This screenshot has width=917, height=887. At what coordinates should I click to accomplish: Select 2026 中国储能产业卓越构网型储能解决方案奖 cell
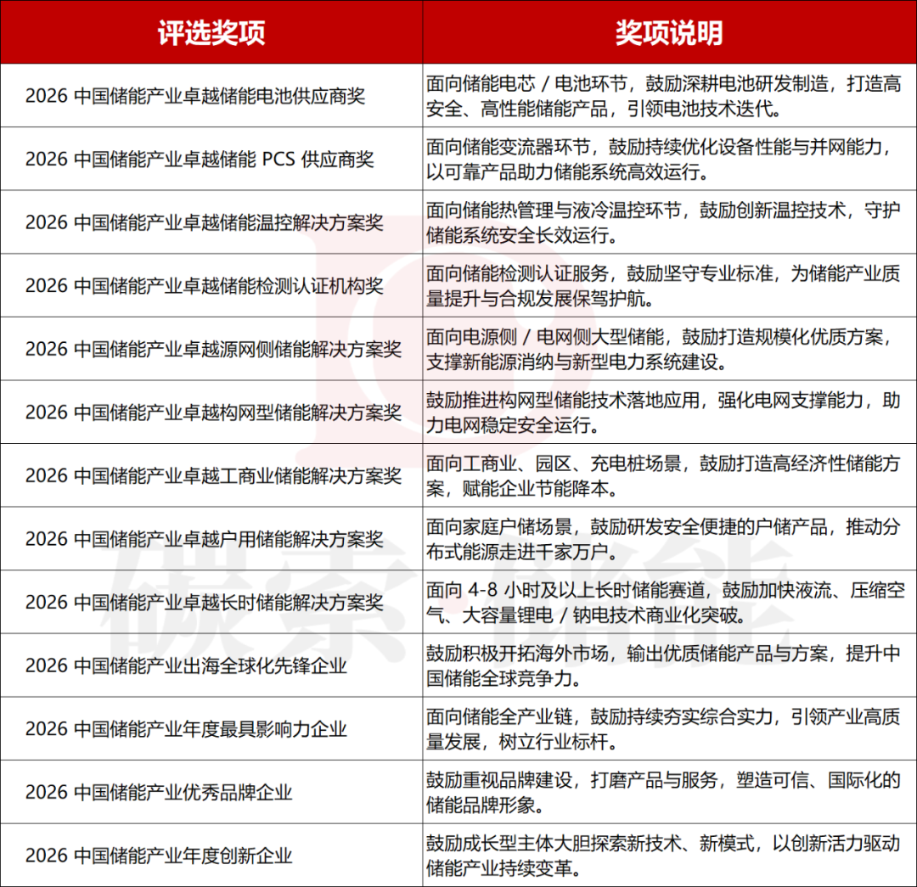(x=213, y=413)
